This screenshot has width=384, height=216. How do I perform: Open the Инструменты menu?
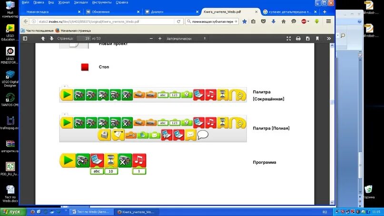pos(102,2)
